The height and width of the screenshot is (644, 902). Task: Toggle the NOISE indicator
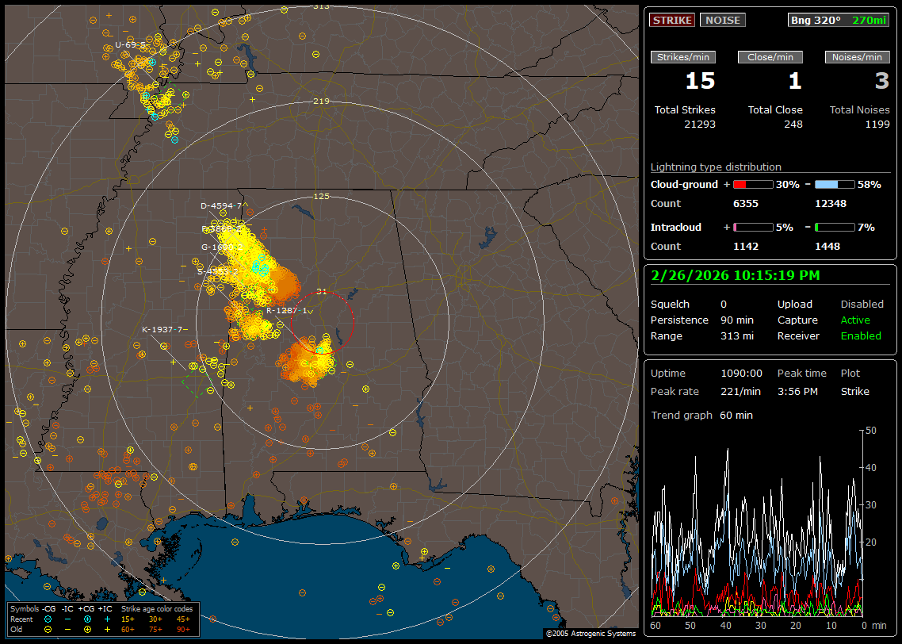click(x=722, y=20)
